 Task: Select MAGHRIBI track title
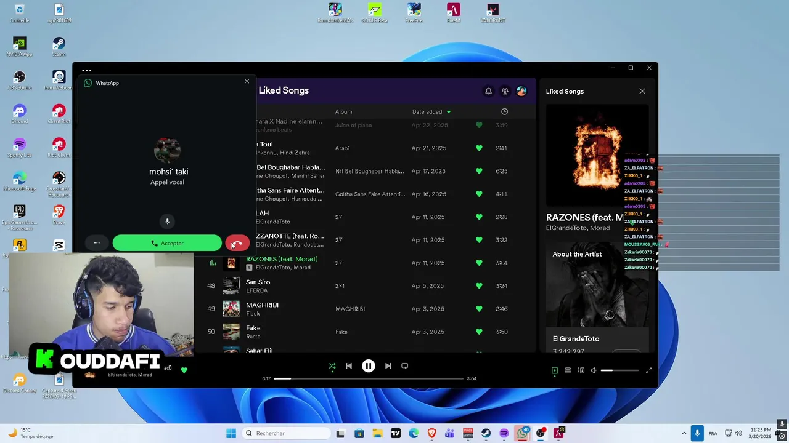262,305
